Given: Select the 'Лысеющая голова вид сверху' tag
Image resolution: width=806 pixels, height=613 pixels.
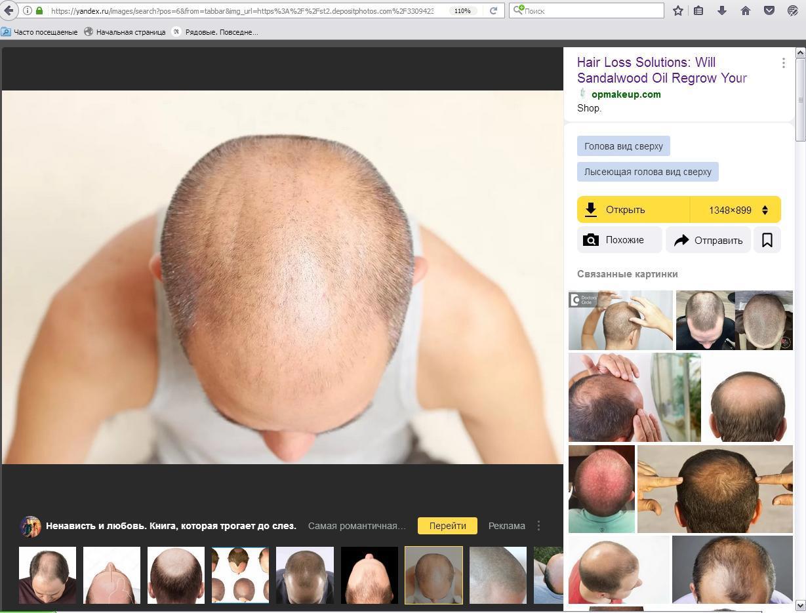Looking at the screenshot, I should [647, 172].
